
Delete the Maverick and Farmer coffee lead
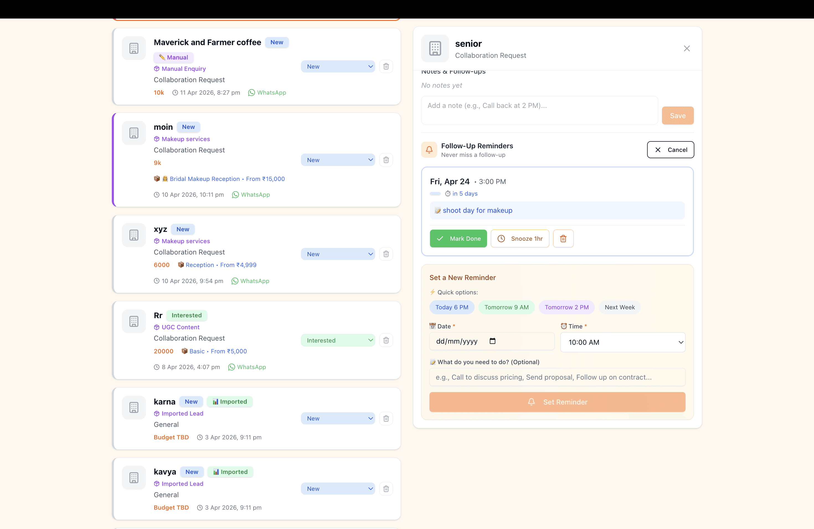coord(386,66)
